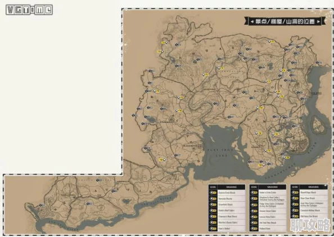
Task: Click the Hani's Bethel legend entry
Action: pyautogui.click(x=224, y=229)
